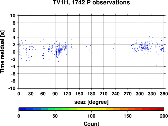Click the plot title TV1H text

tap(60, 2)
